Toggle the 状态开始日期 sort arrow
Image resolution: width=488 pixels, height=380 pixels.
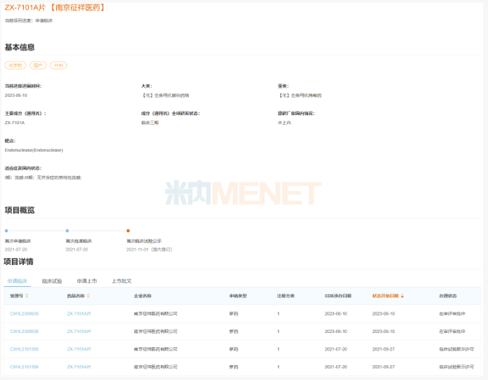click(x=402, y=296)
